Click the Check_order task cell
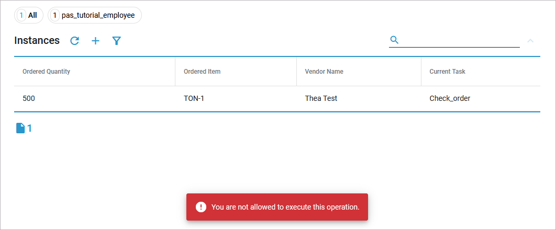 [450, 98]
